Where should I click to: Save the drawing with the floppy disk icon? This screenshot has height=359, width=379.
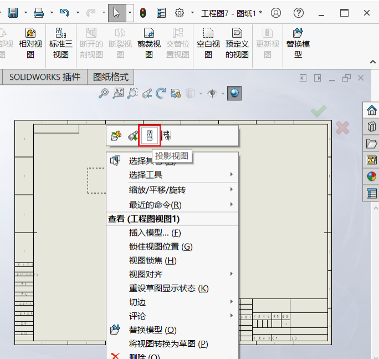[13, 13]
